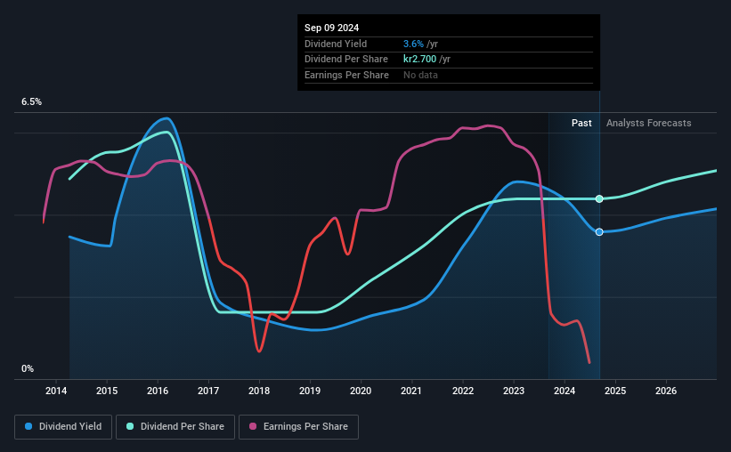Click the blue data point marker on chart
The height and width of the screenshot is (452, 731).
tap(599, 232)
